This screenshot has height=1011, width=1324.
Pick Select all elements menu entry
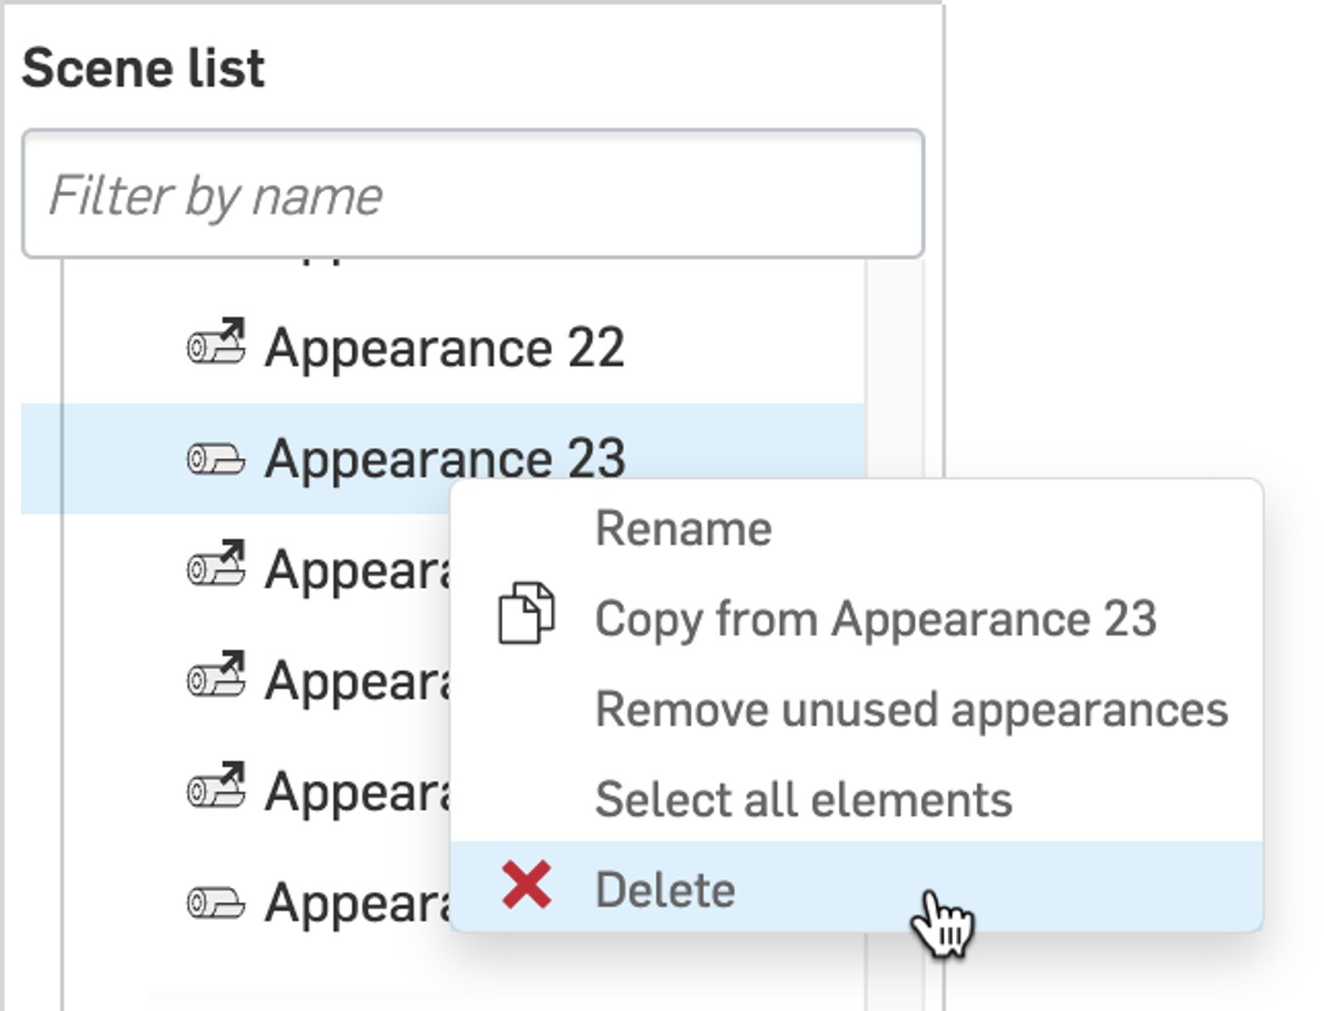[803, 799]
